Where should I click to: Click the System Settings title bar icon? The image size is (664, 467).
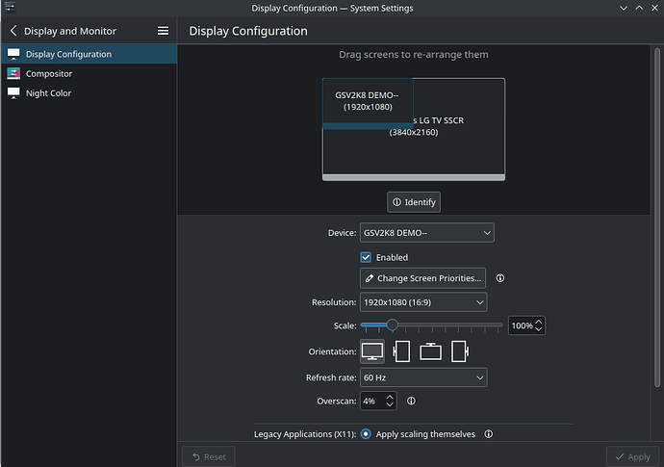click(10, 8)
